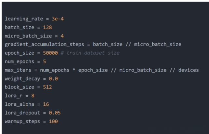Click the block_size value 512
Screen dimensions: 209x134
(47, 87)
